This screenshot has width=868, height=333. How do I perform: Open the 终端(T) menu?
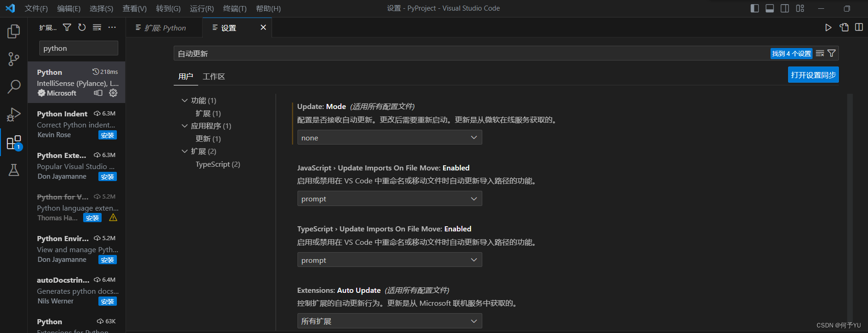(235, 8)
